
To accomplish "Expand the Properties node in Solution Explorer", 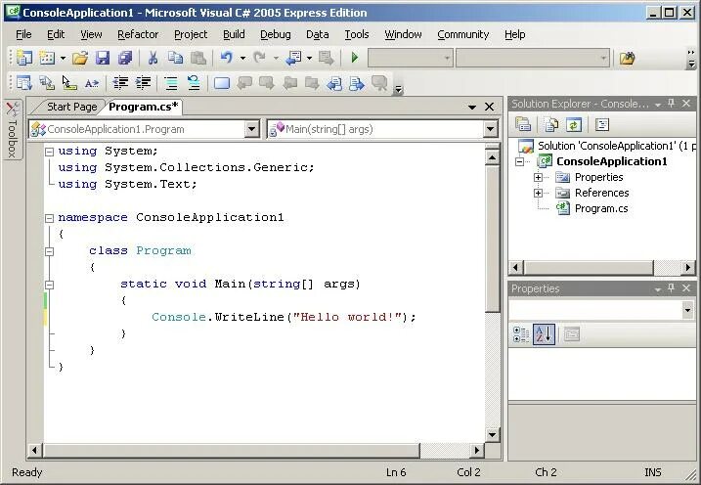I will click(538, 177).
